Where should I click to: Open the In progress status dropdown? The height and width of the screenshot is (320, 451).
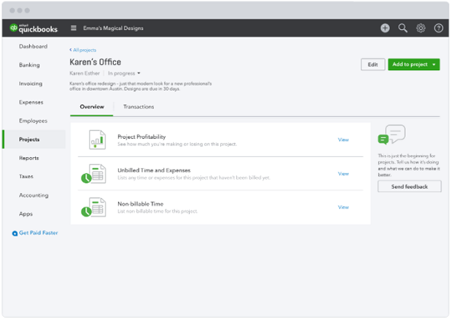124,73
